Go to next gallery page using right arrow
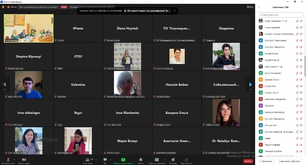 coord(251,85)
